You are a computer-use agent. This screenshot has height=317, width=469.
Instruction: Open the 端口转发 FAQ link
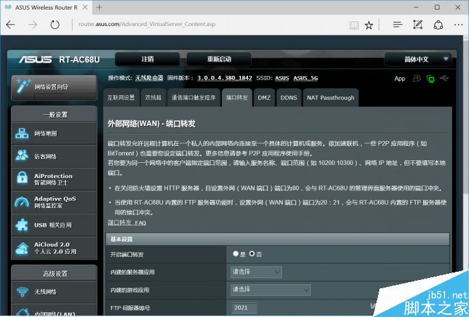coord(127,223)
